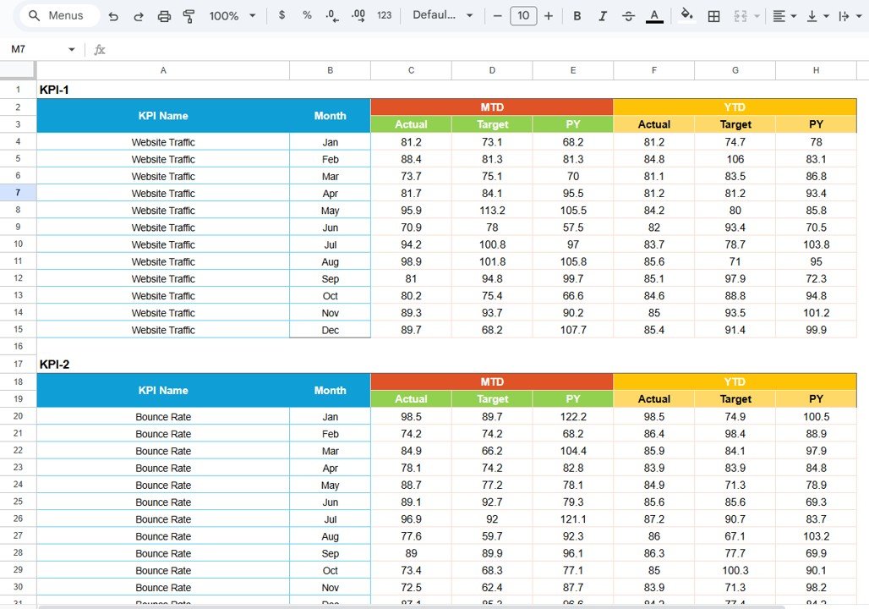Open the Menus search box
Screen dimensions: 869x609
tap(57, 16)
